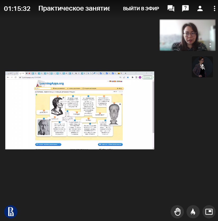The width and height of the screenshot is (218, 221).
Task: Click the ФАЛЕС name card
Action: [x=88, y=120]
